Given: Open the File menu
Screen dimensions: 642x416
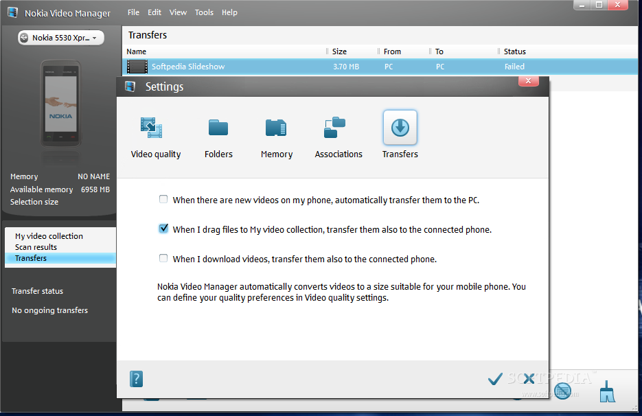Looking at the screenshot, I should tap(133, 12).
